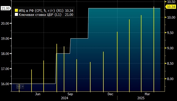Click the 16.00 left axis label
Viewport: 177px width, 101px height.
[x=5, y=84]
